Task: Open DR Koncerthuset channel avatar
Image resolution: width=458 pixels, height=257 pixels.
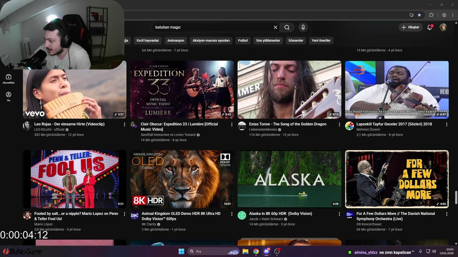Action: click(349, 215)
